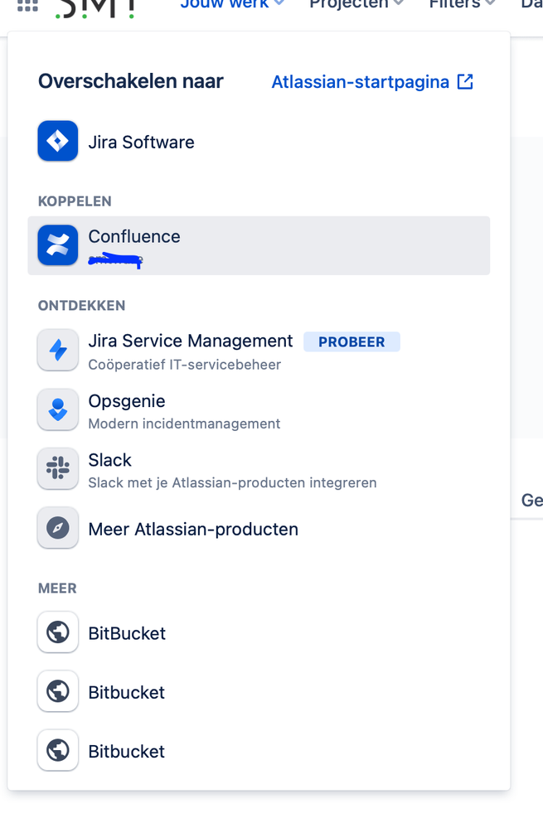The width and height of the screenshot is (543, 828).
Task: Click the SMT logo in header
Action: [95, 8]
